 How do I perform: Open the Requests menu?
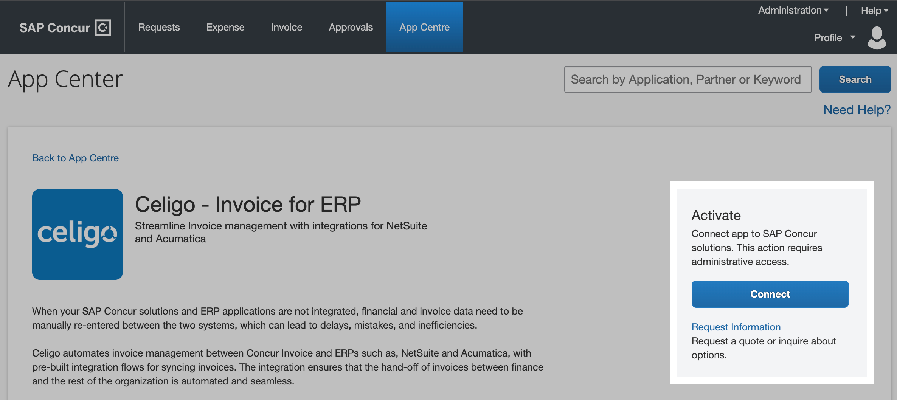(159, 27)
